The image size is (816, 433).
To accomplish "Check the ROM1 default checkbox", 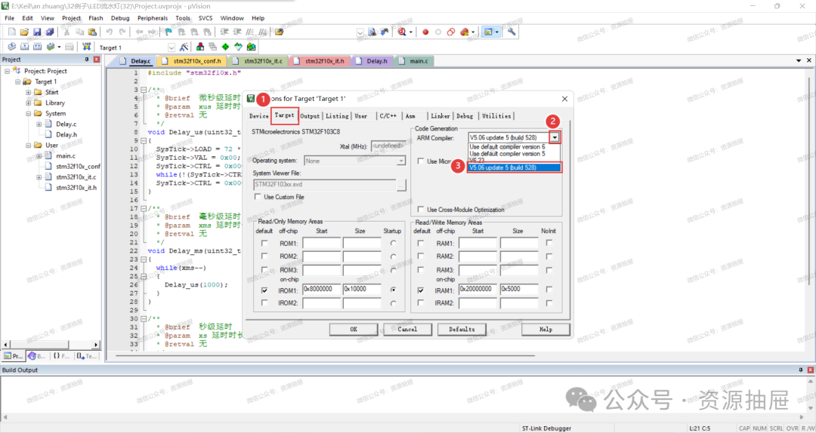I will tap(265, 243).
